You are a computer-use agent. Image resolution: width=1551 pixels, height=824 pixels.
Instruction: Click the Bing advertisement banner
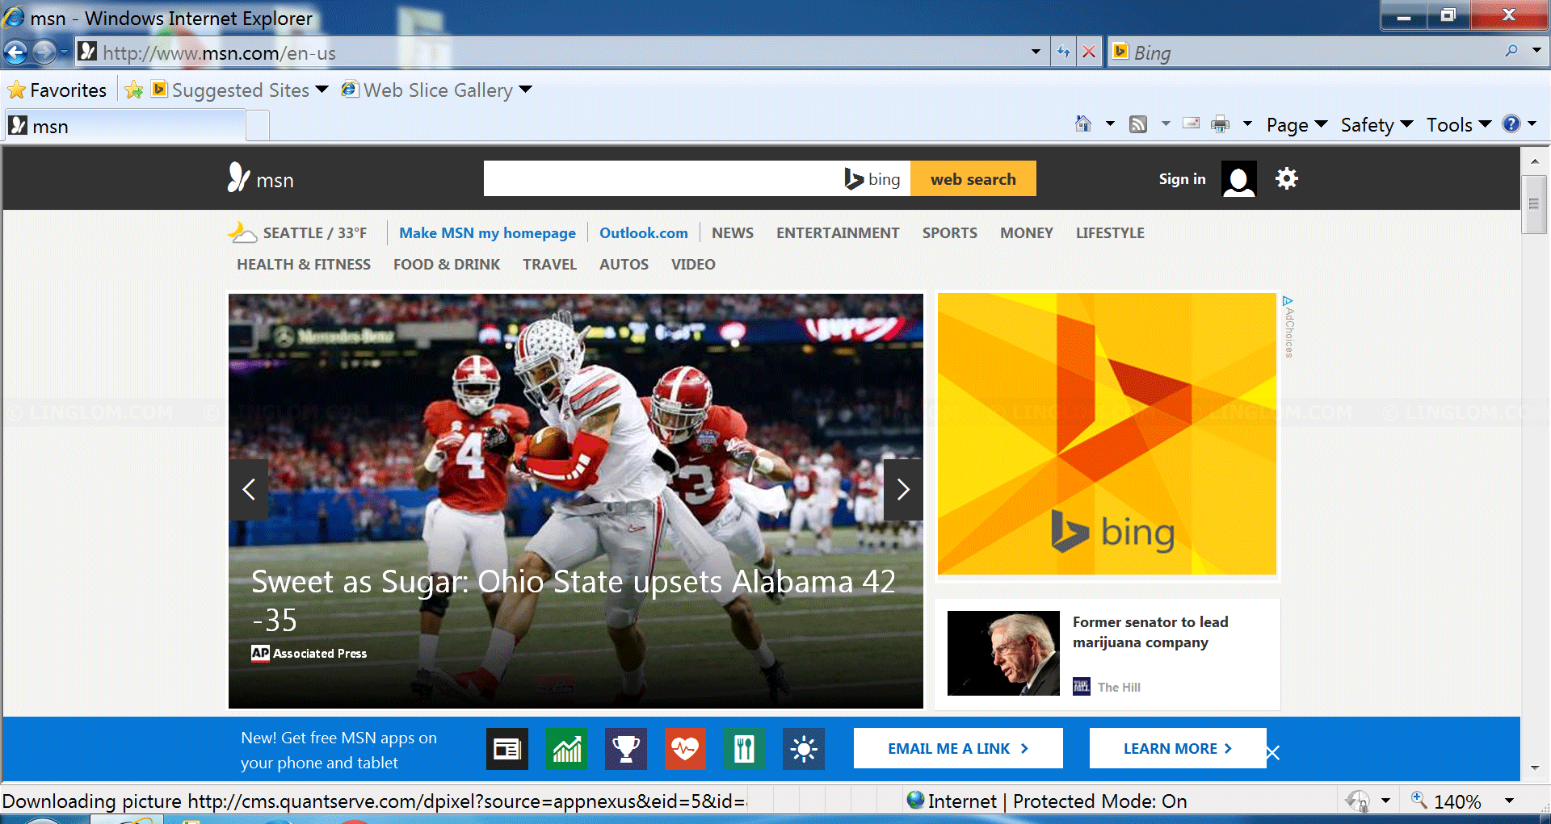[x=1107, y=433]
